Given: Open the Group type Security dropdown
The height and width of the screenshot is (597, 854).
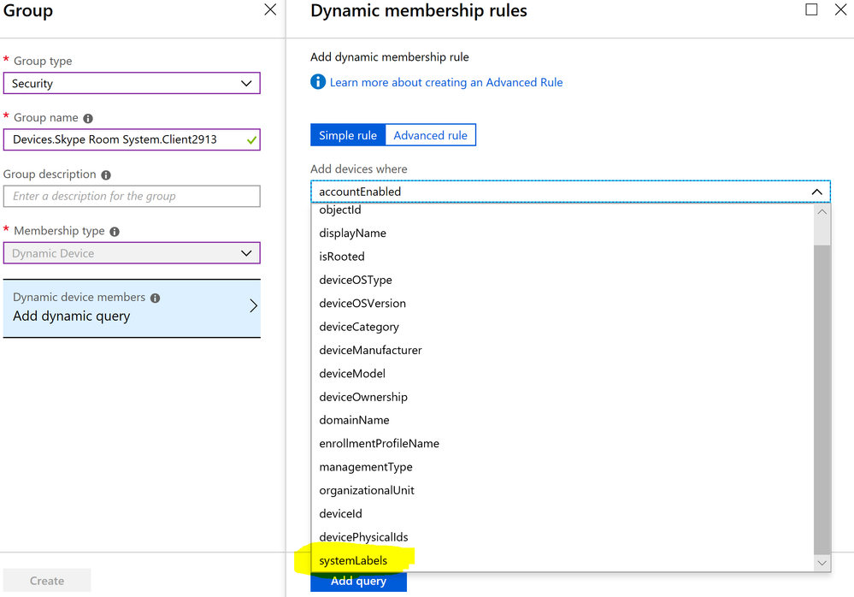Looking at the screenshot, I should 132,84.
